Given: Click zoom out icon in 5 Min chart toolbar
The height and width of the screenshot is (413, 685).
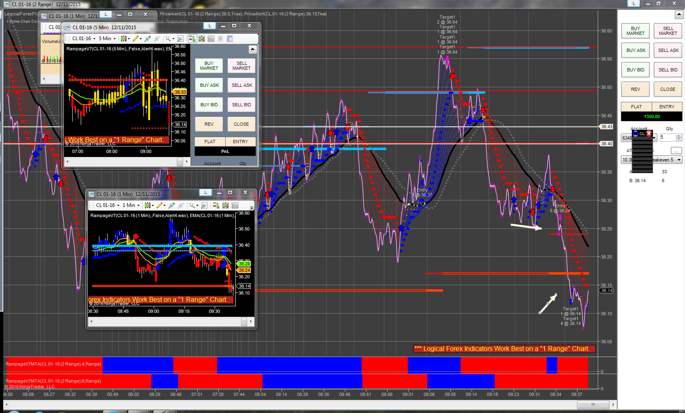Looking at the screenshot, I should point(157,39).
